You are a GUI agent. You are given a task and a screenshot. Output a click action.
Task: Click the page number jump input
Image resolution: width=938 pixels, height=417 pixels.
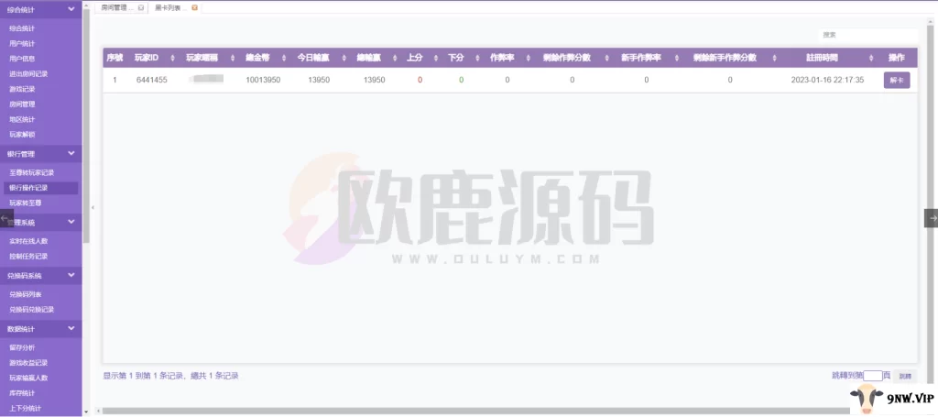pyautogui.click(x=873, y=376)
